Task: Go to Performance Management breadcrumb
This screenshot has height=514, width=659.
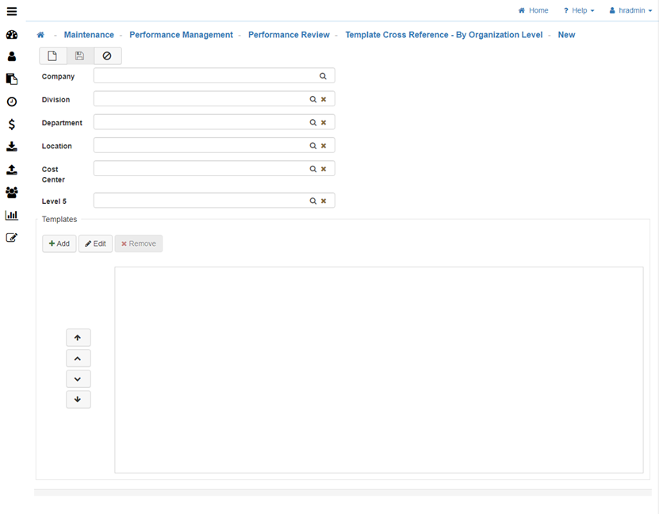Action: coord(181,35)
